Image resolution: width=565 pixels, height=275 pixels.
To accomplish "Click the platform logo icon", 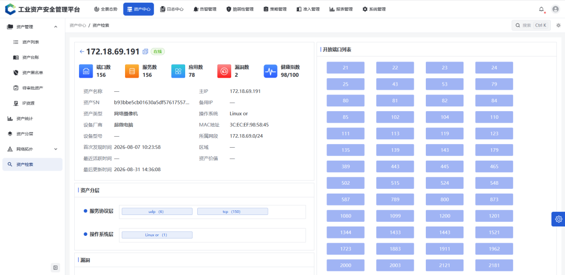I will click(10, 9).
